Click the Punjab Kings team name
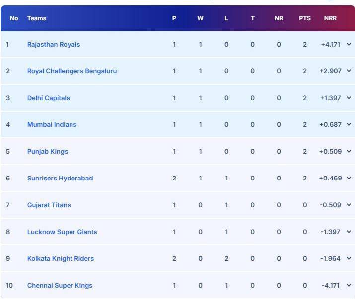Screen dimensions: 355x299 [x=48, y=151]
